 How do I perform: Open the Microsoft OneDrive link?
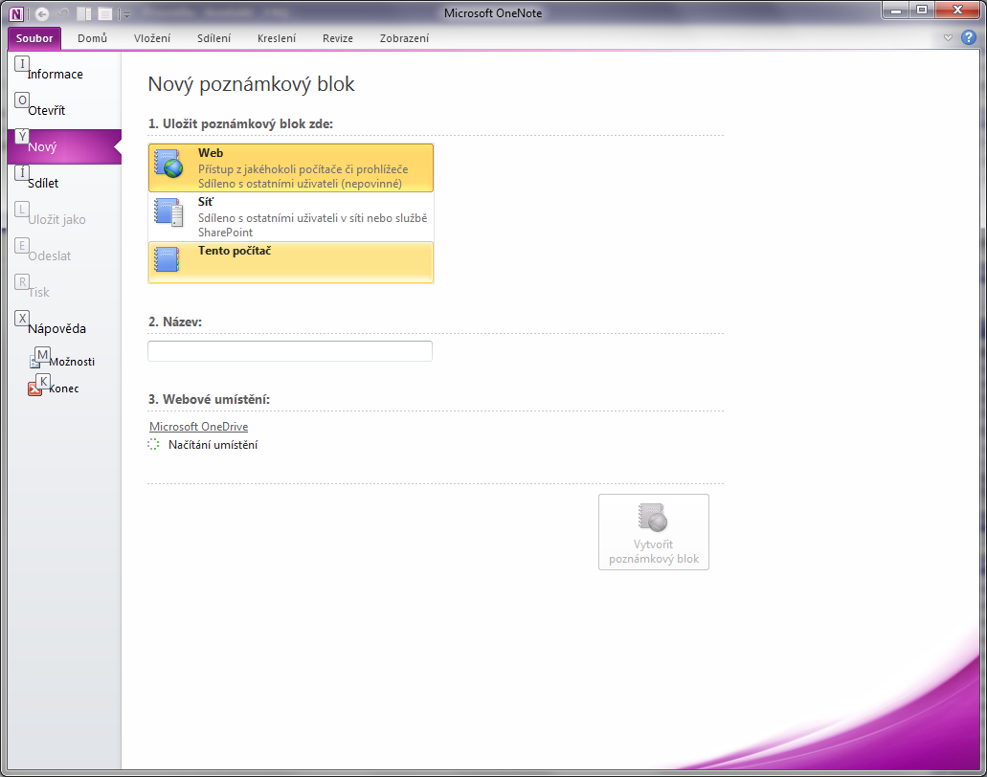click(x=199, y=427)
